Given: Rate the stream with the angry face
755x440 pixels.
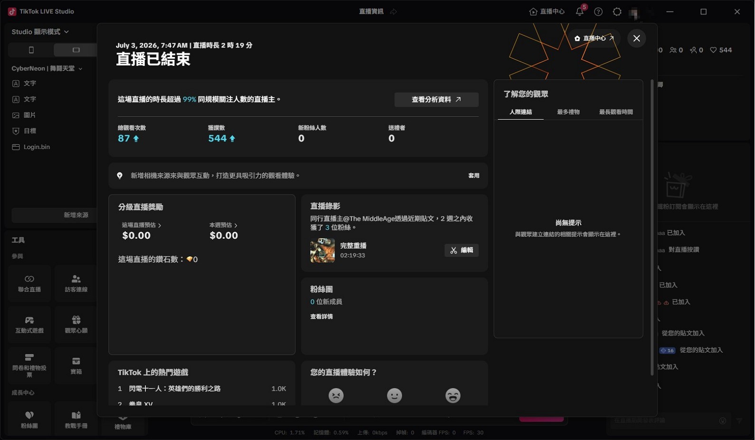Looking at the screenshot, I should [x=336, y=395].
